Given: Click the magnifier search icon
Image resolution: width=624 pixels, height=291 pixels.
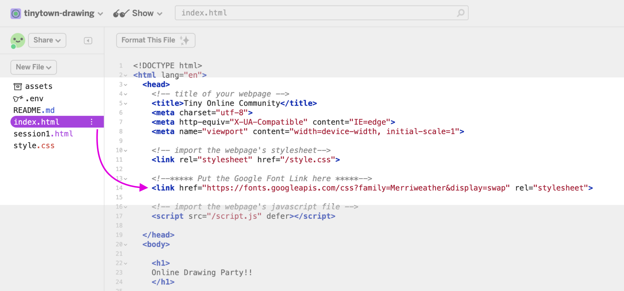Looking at the screenshot, I should [461, 13].
